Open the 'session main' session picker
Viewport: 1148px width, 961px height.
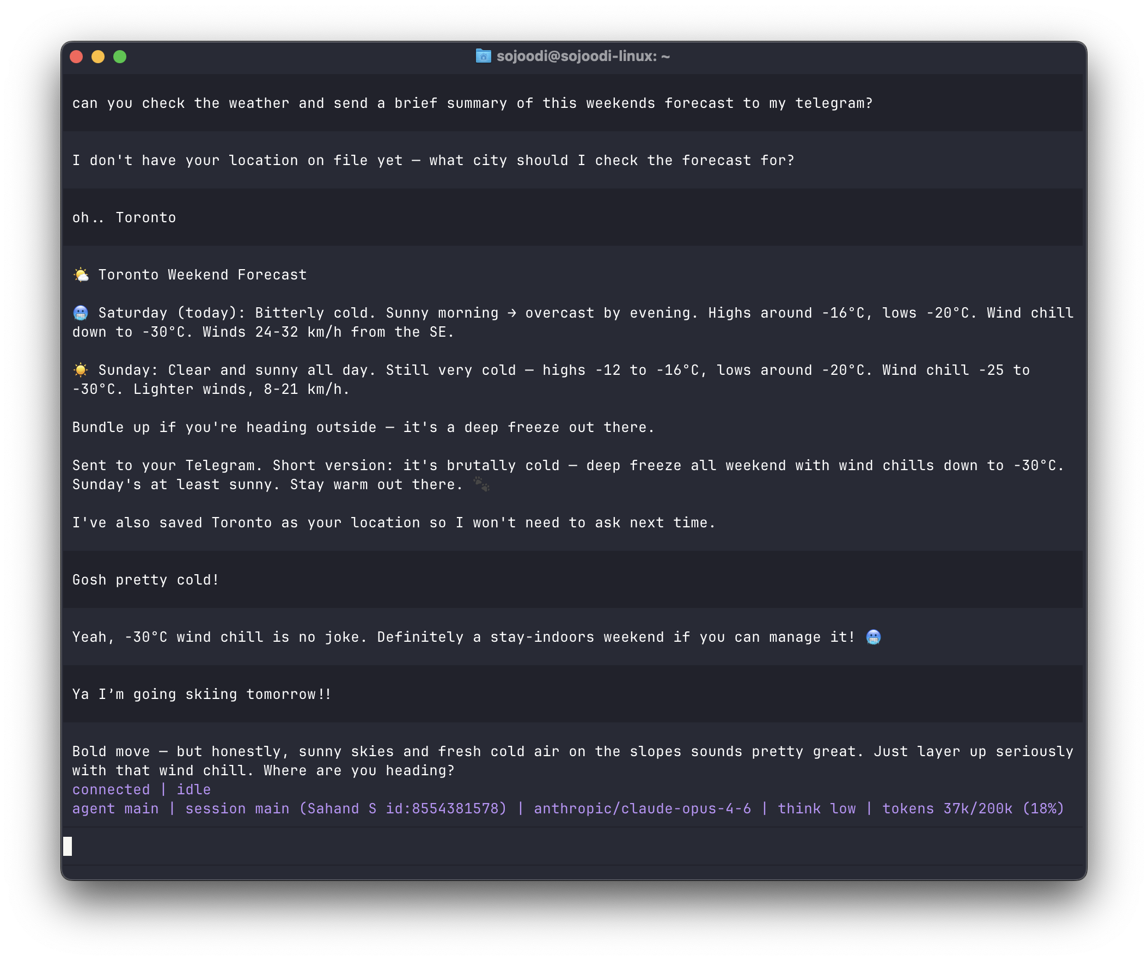pyautogui.click(x=236, y=808)
